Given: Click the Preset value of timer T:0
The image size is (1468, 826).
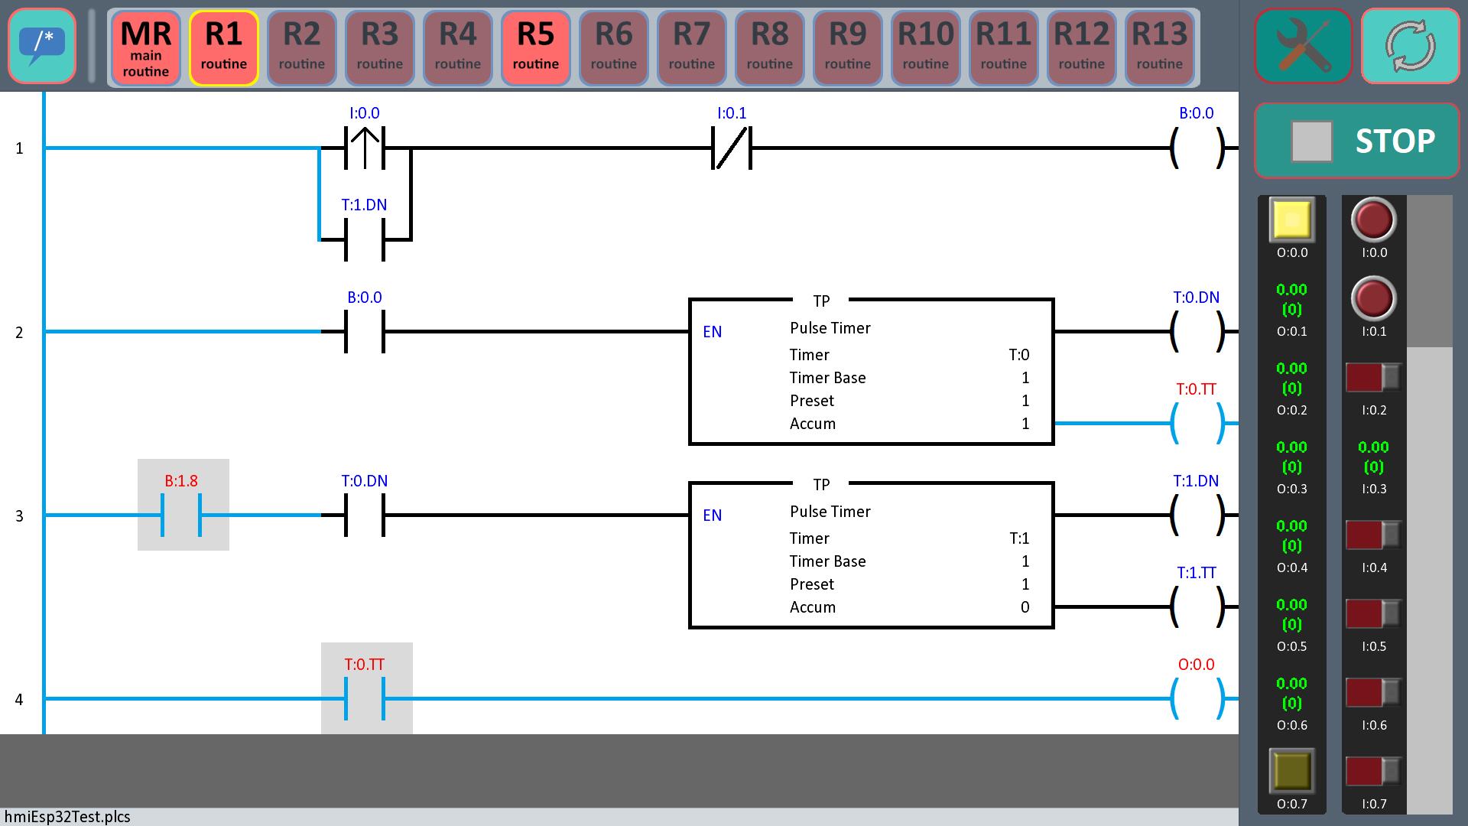Looking at the screenshot, I should click(x=1025, y=401).
